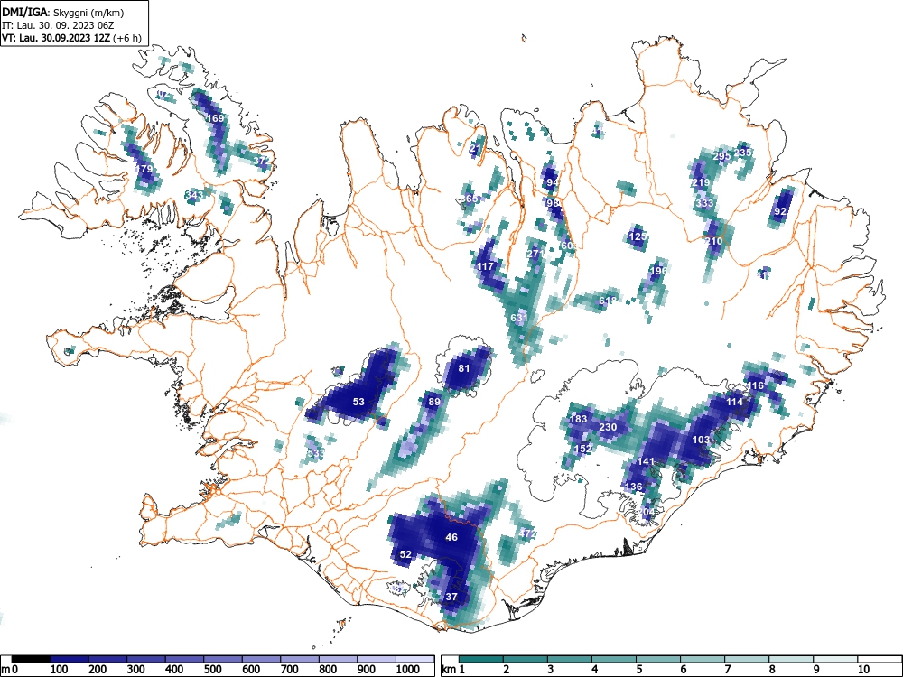This screenshot has width=903, height=677.
Task: Click the '103' visibility value on the map
Action: (701, 440)
